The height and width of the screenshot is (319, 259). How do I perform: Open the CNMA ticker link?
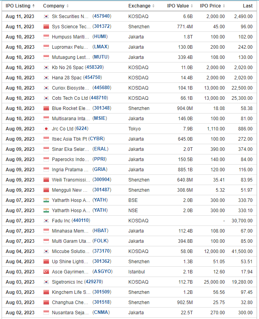pos(101,312)
